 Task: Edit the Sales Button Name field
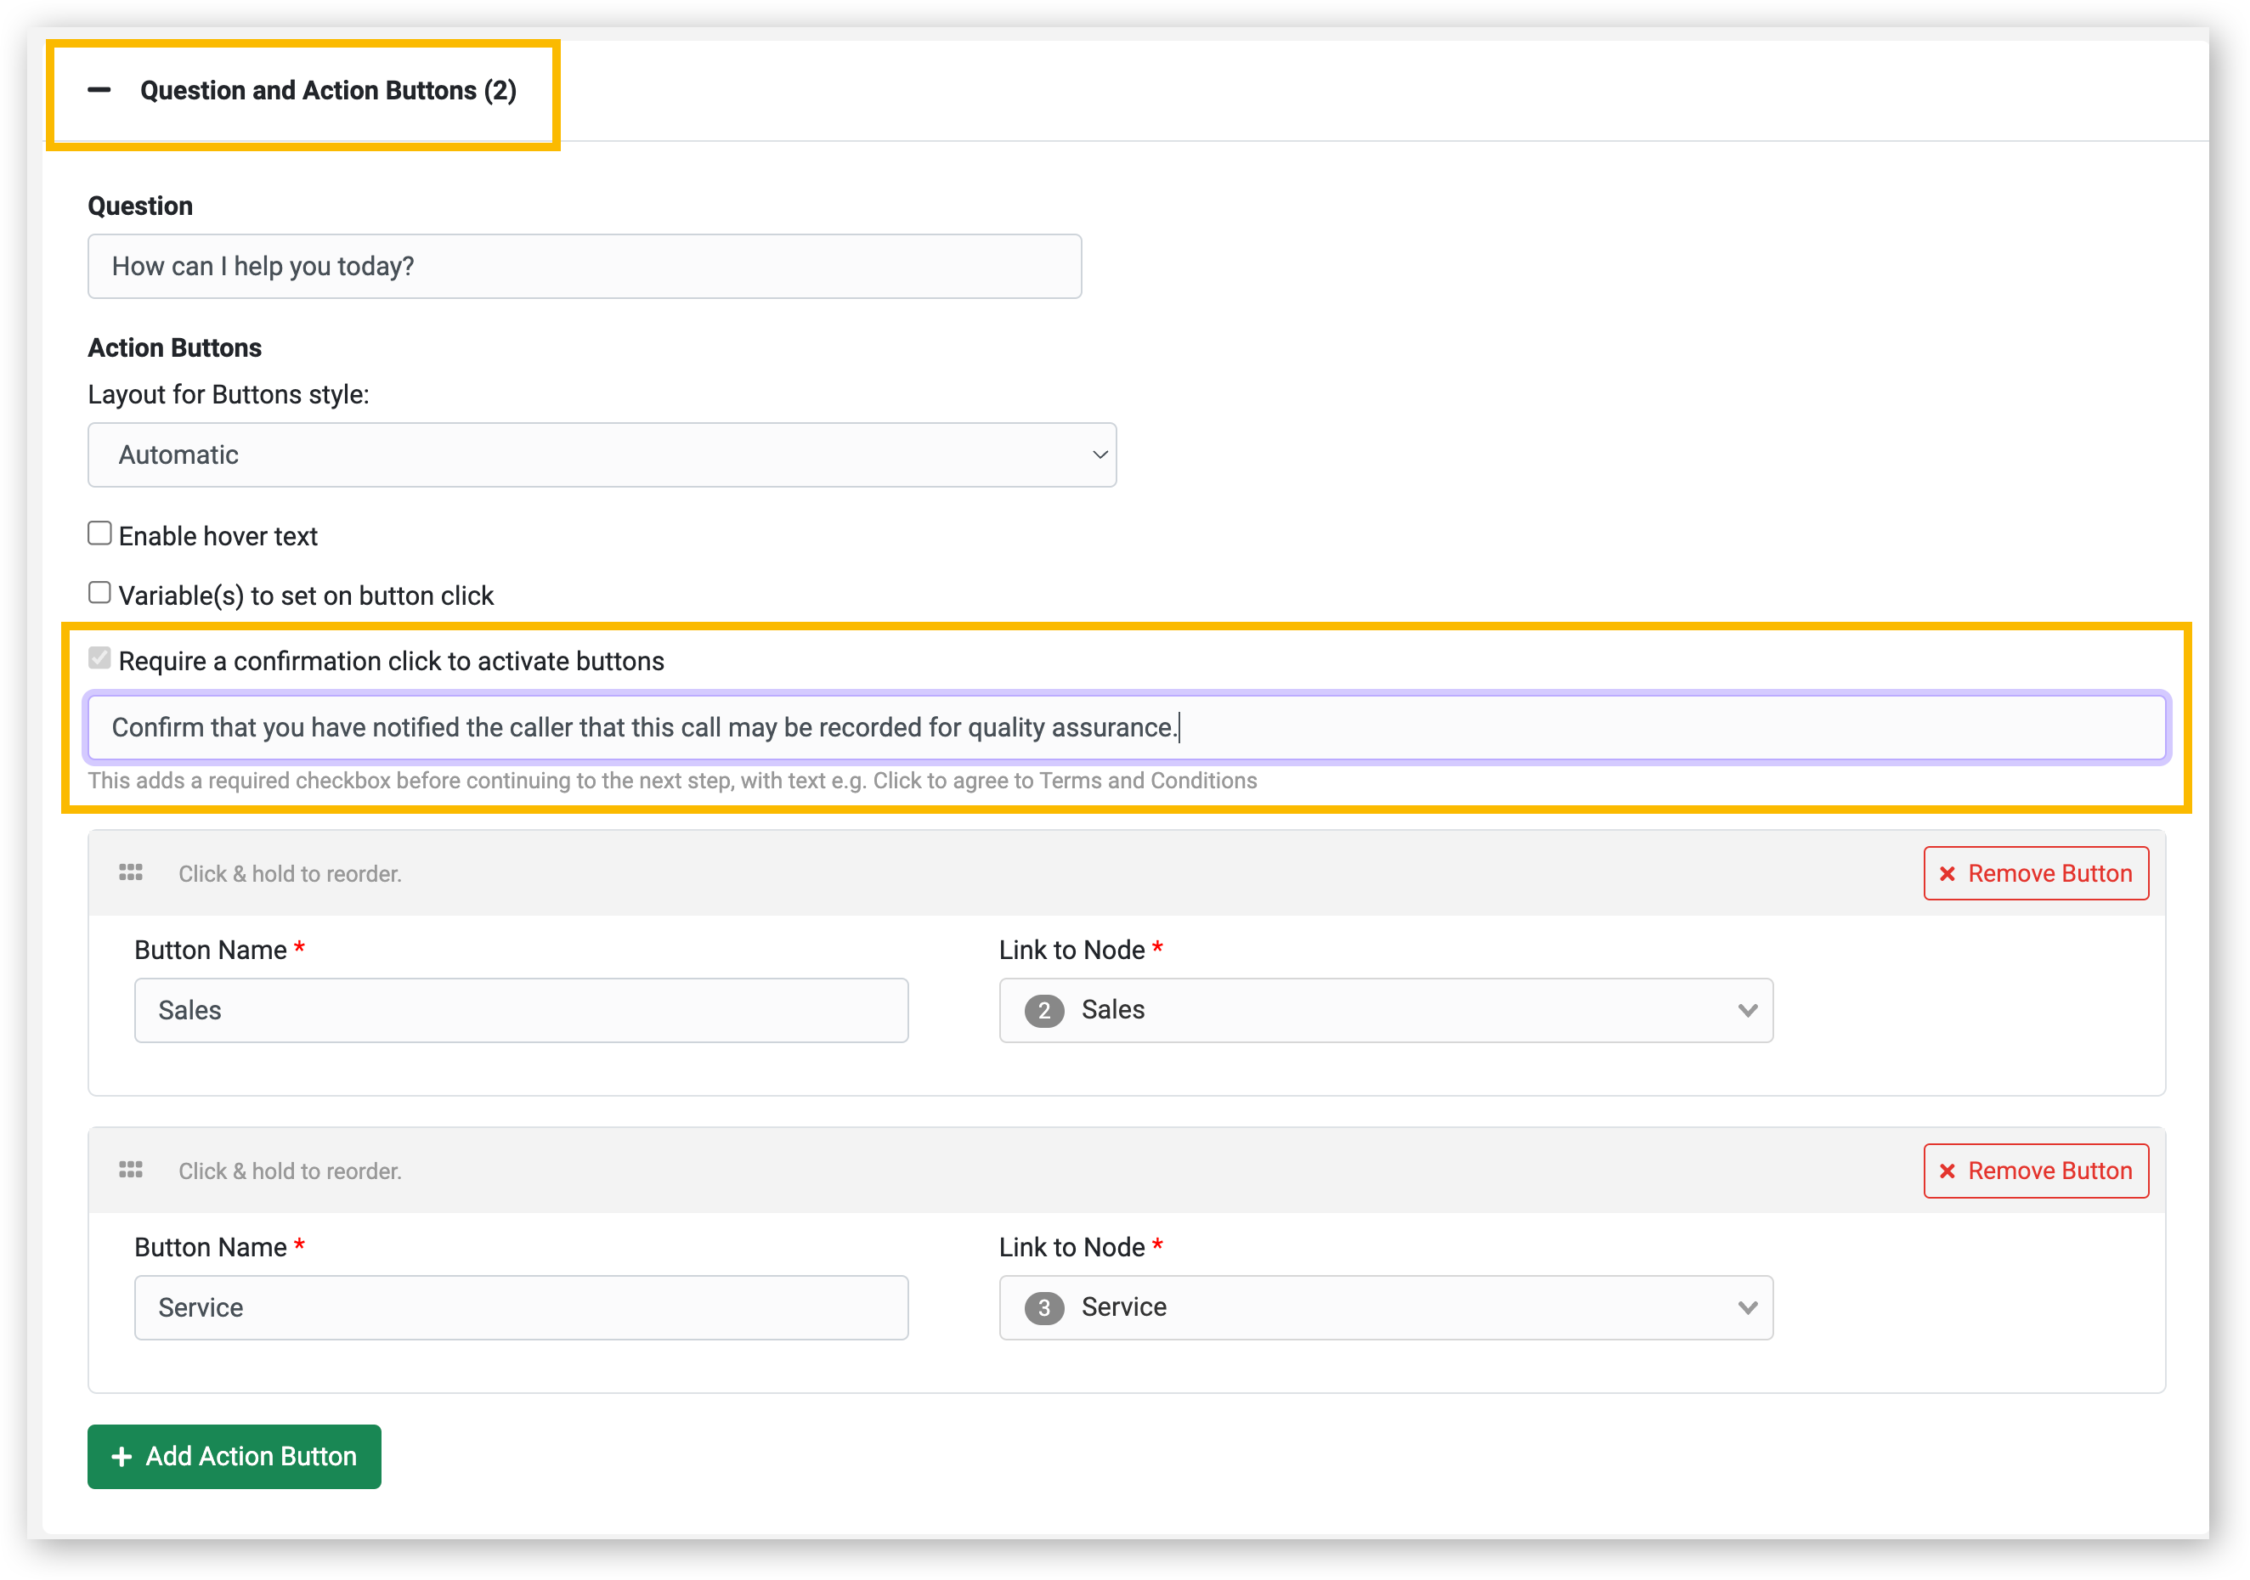(x=522, y=1011)
